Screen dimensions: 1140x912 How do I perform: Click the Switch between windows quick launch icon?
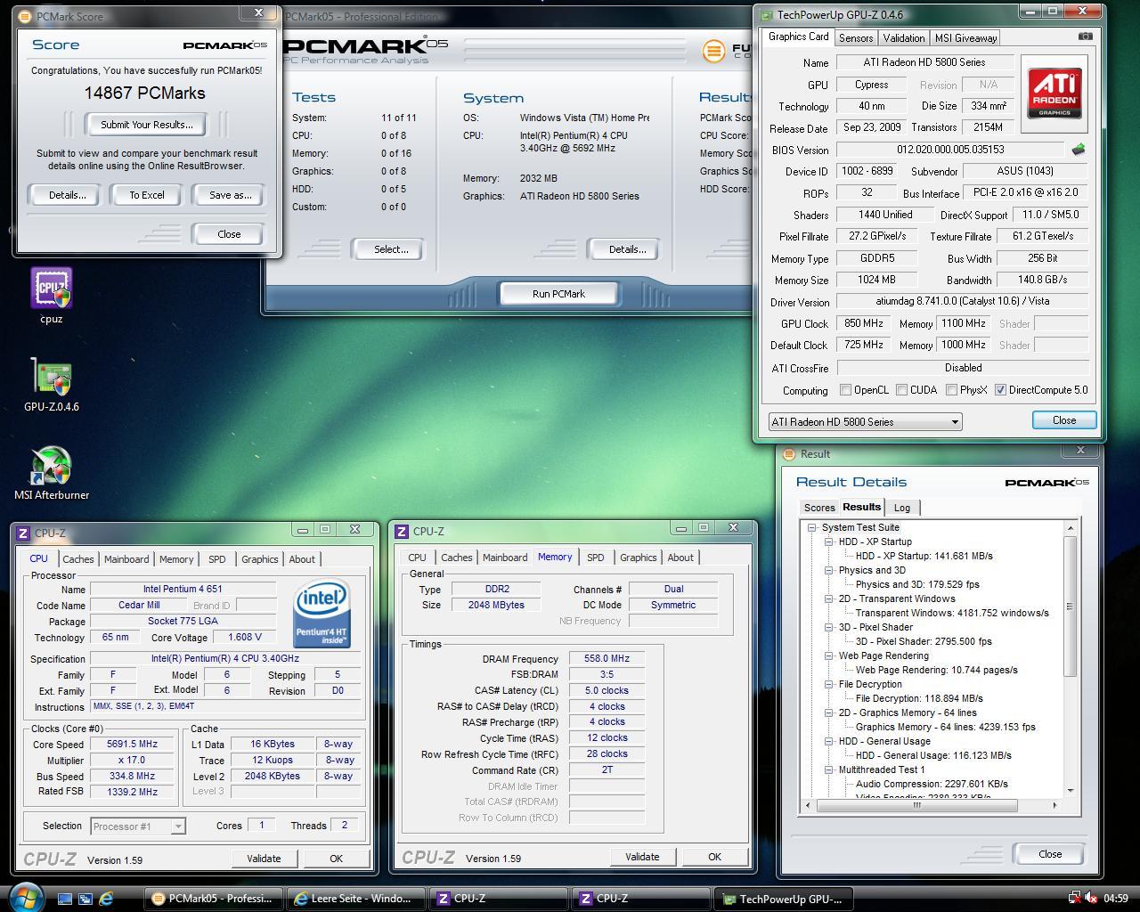tap(85, 899)
